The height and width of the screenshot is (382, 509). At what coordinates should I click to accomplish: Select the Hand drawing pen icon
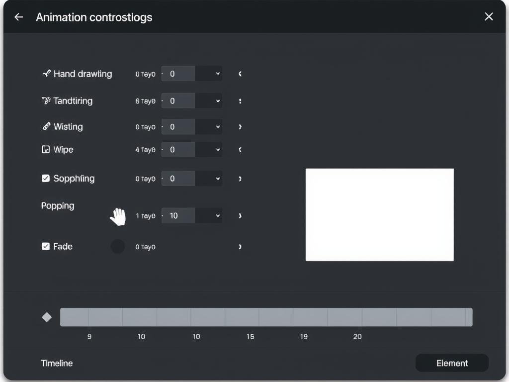[46, 74]
